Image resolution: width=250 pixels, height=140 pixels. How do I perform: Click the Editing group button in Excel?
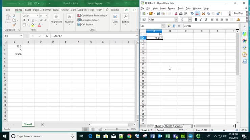click(x=126, y=20)
